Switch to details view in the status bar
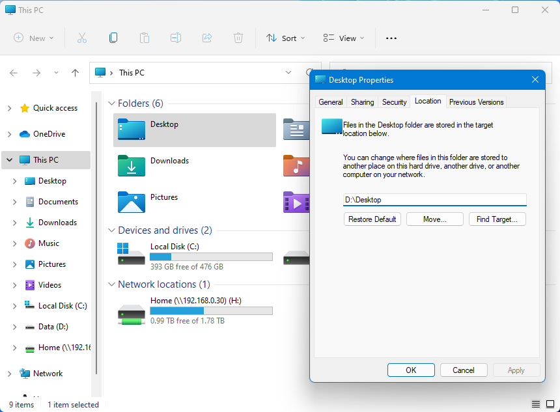This screenshot has height=412, width=560. coord(536,404)
